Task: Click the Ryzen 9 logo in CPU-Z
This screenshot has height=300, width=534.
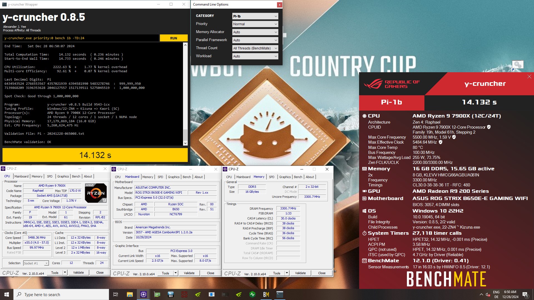Action: [96, 193]
